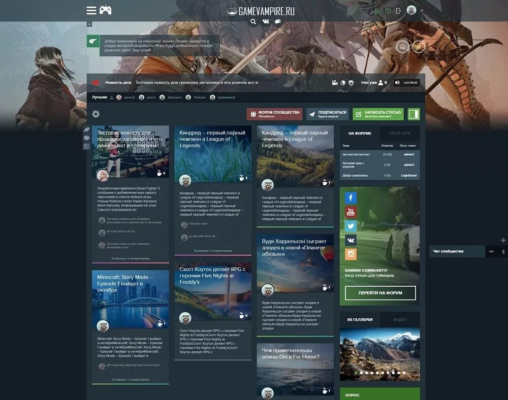Open the VK social icon in sidebar
508x400 pixels.
click(x=351, y=240)
